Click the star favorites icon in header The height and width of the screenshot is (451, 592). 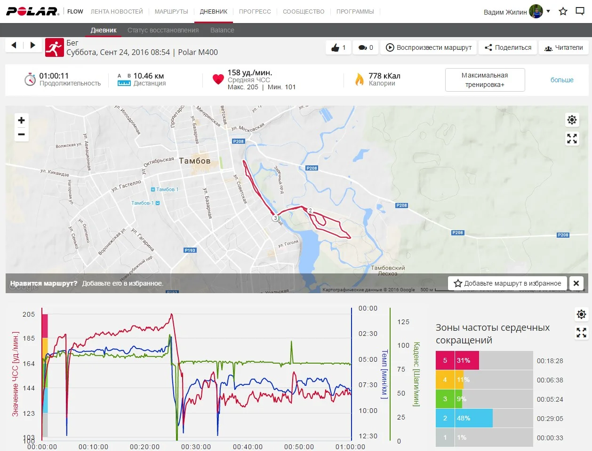[563, 12]
